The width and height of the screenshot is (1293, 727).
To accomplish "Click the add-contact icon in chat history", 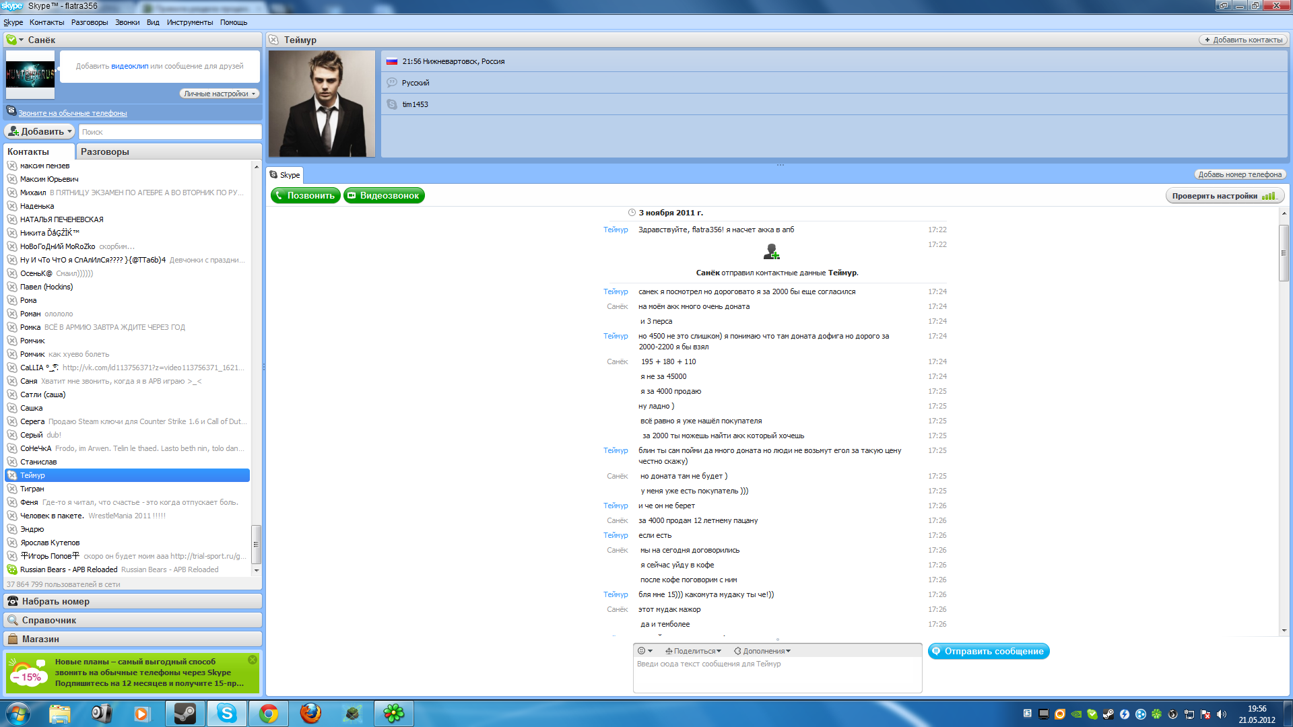I will tap(771, 252).
